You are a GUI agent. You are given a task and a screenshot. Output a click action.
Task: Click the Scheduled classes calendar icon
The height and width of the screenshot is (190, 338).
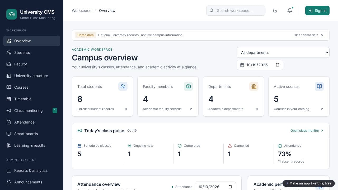tap(79, 146)
